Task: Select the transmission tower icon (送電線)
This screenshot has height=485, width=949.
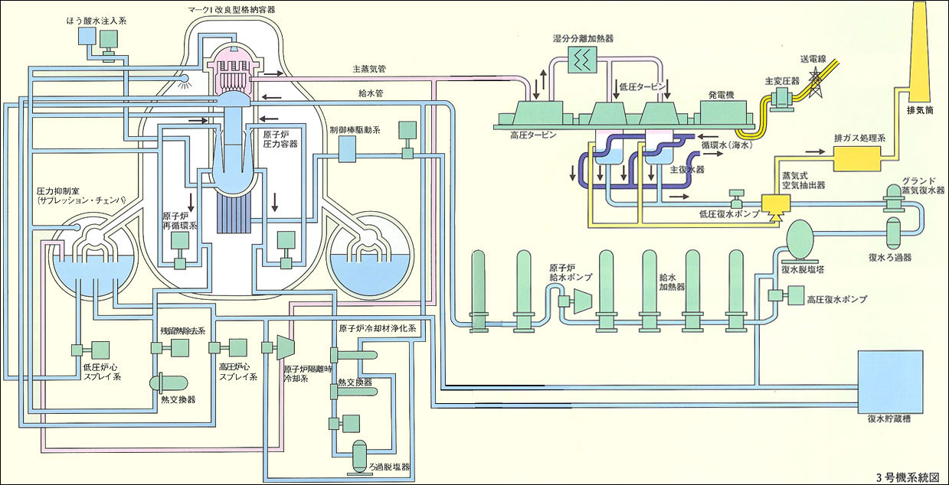Action: click(816, 77)
